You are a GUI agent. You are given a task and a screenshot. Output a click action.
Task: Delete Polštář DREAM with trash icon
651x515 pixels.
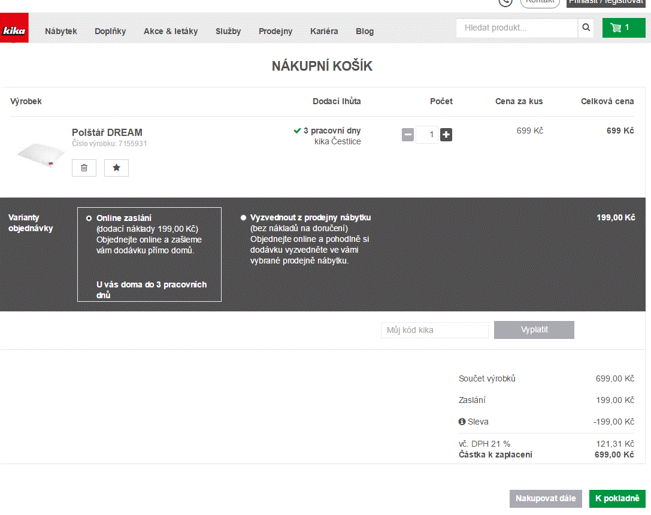84,168
